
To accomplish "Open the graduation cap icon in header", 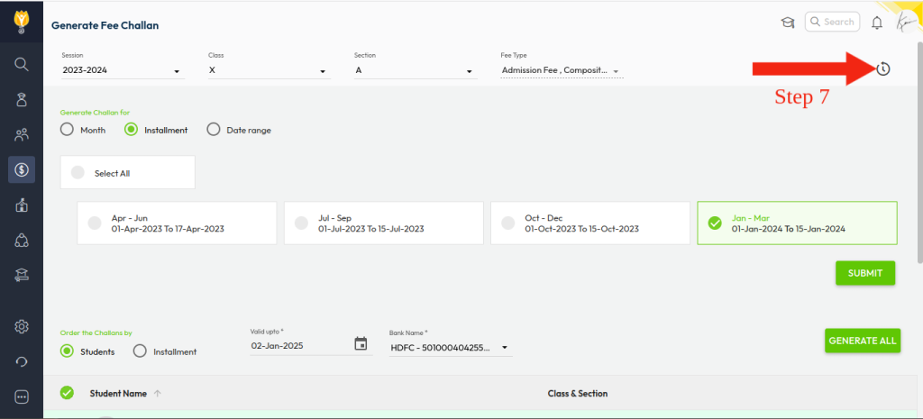I will coord(787,23).
